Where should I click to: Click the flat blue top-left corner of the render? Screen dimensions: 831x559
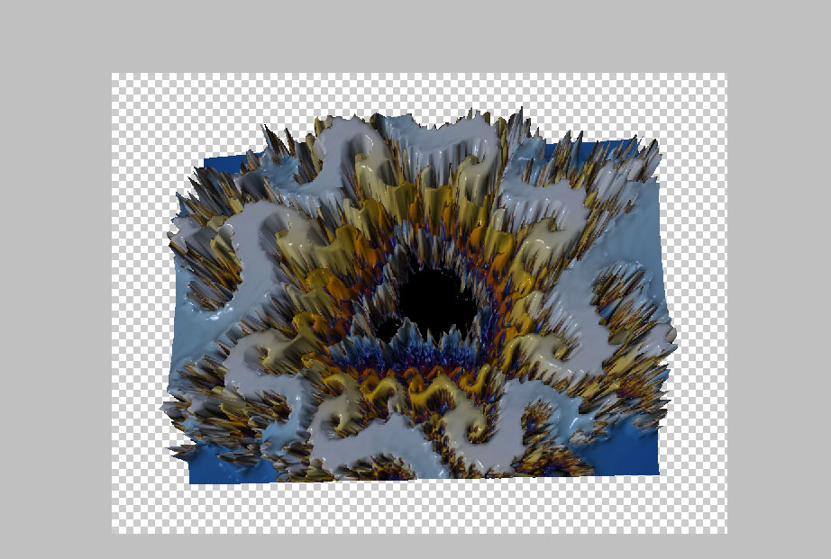pos(216,162)
